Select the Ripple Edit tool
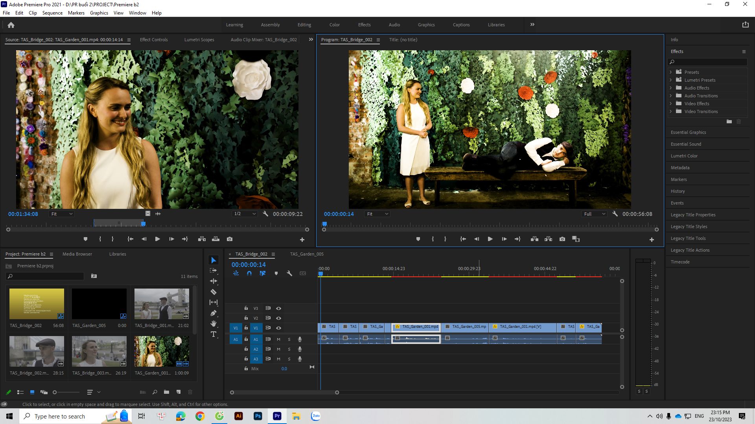The width and height of the screenshot is (755, 424). point(214,281)
